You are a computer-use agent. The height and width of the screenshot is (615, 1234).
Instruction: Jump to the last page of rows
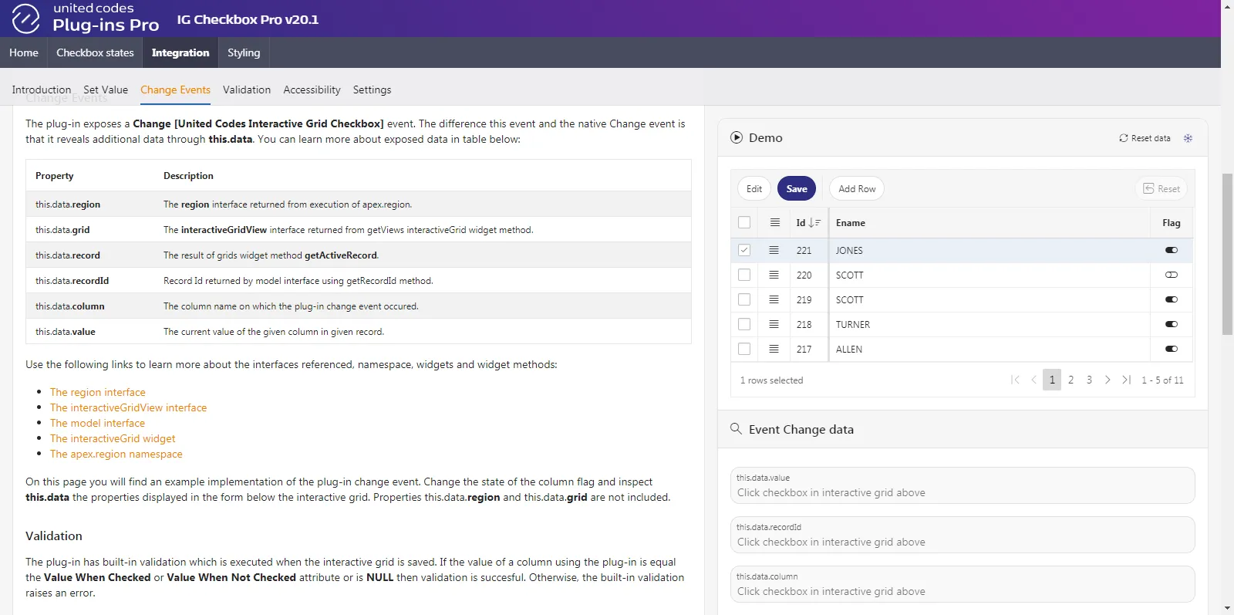(x=1126, y=380)
